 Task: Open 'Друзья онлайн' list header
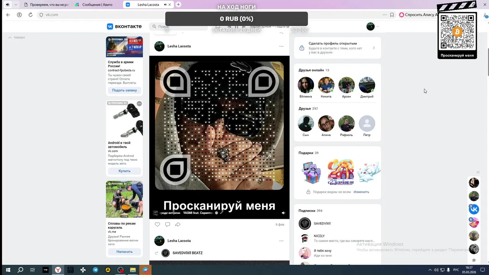[x=314, y=70]
